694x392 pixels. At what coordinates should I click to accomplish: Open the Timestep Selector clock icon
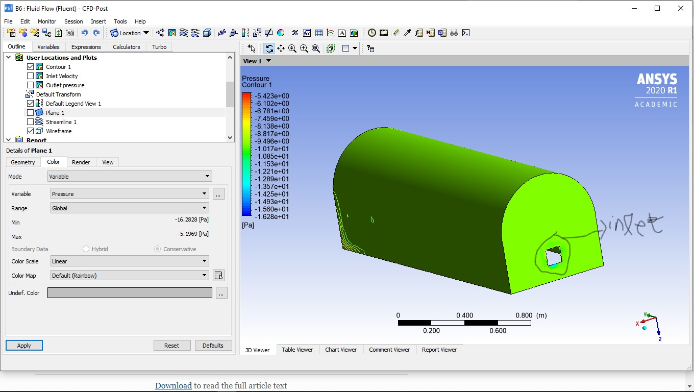point(372,33)
